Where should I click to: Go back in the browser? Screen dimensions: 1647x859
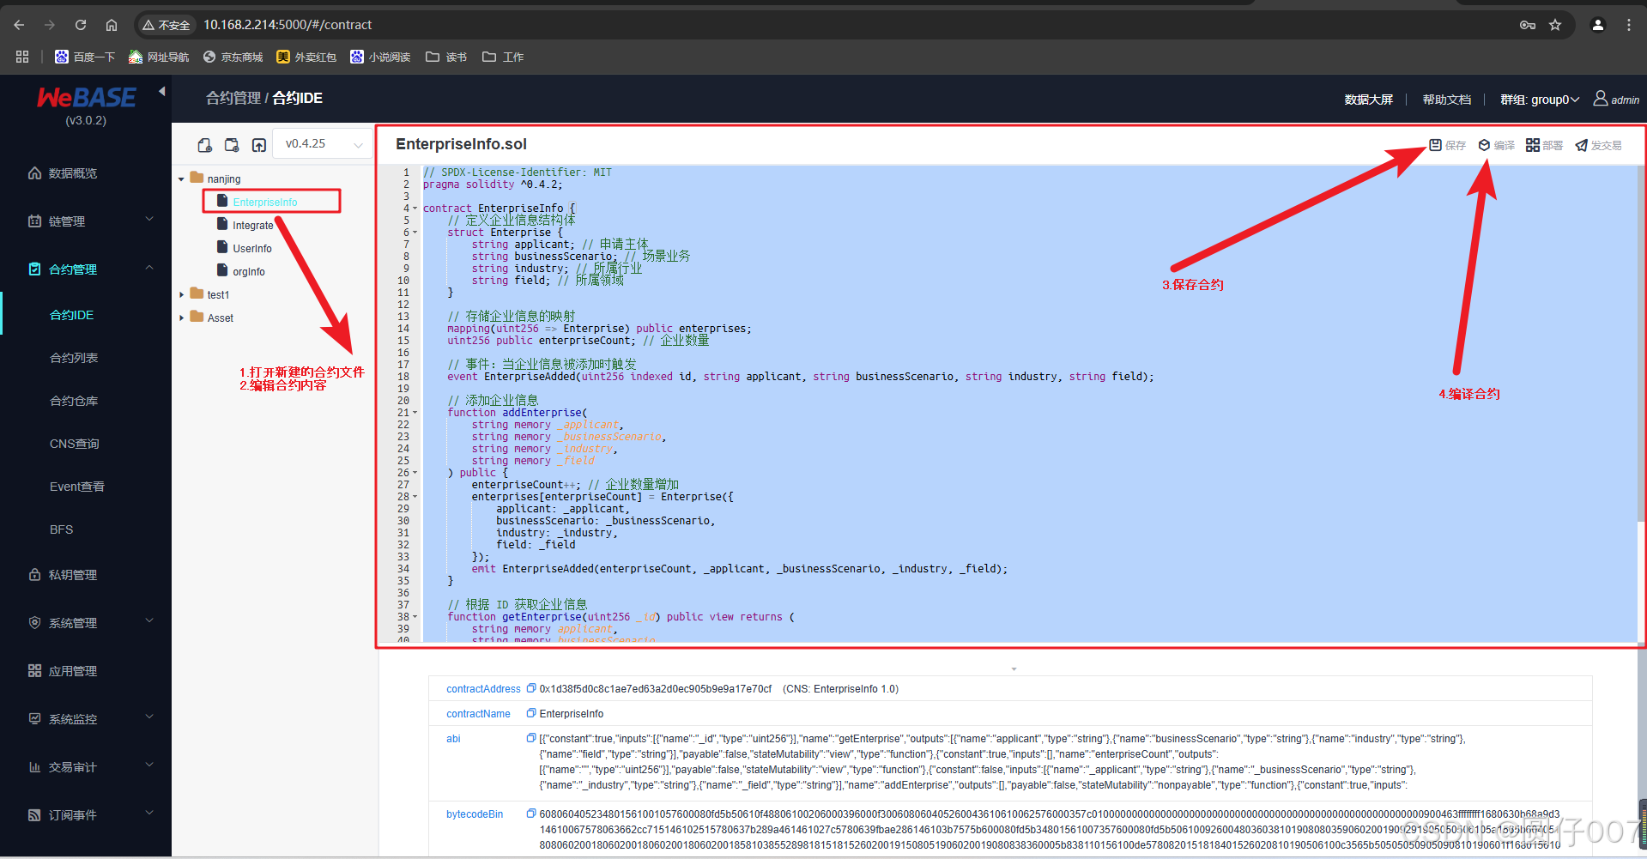click(19, 25)
